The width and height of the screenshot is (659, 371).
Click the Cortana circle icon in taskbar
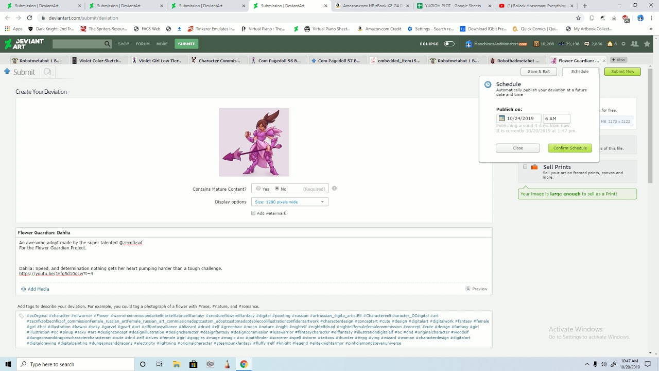pos(143,364)
